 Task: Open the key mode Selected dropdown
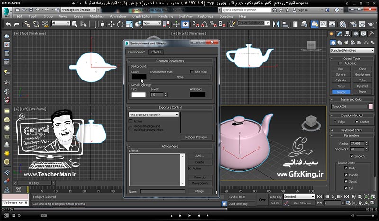coord(299,197)
